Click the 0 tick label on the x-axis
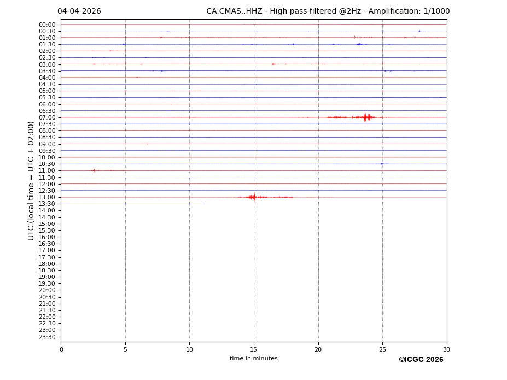507x380 pixels. click(61, 349)
